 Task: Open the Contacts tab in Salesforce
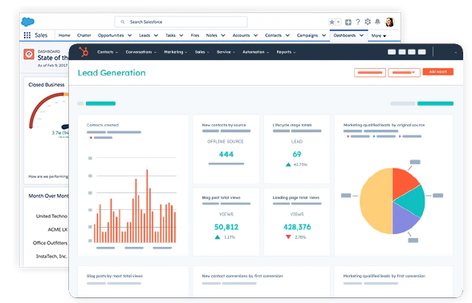point(273,35)
